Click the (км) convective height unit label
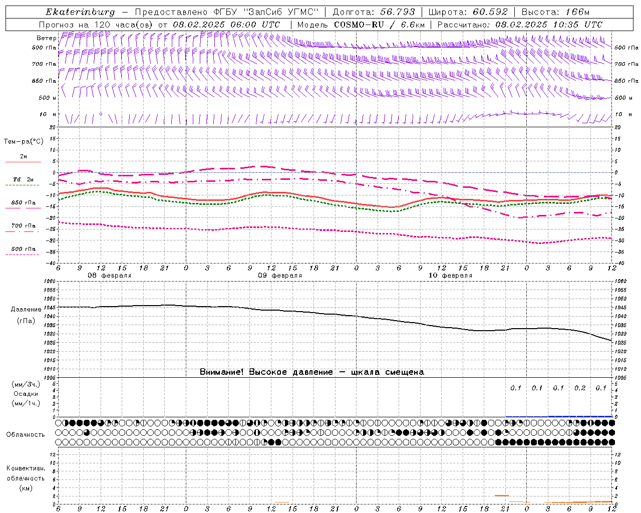641x513 pixels. (x=26, y=488)
